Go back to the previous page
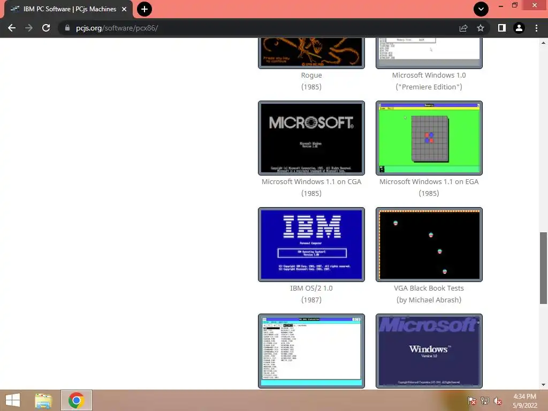This screenshot has width=548, height=411. (12, 28)
